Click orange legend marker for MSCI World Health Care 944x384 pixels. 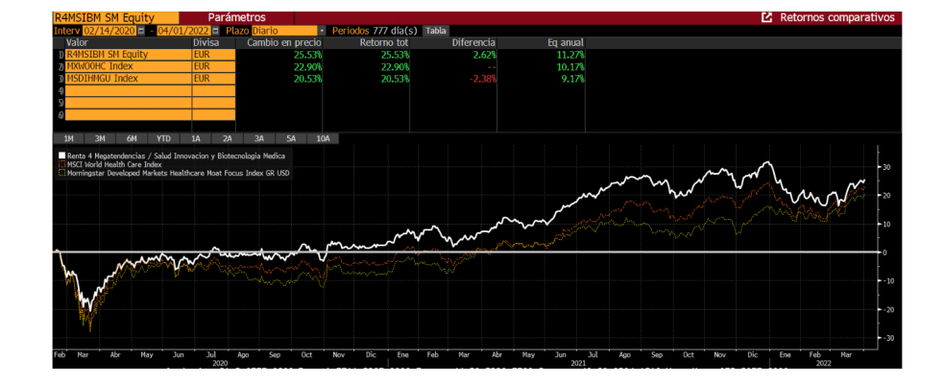(61, 164)
